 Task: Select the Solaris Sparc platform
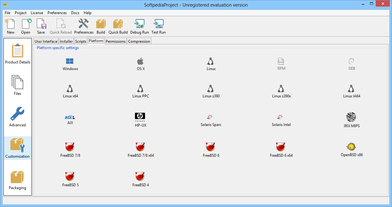(211, 120)
